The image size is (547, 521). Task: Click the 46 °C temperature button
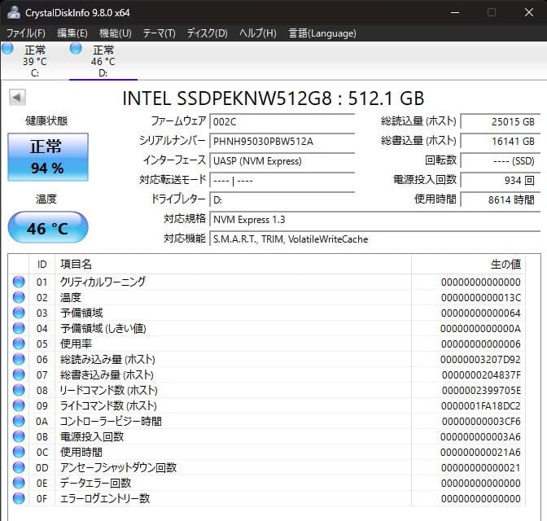pyautogui.click(x=48, y=227)
